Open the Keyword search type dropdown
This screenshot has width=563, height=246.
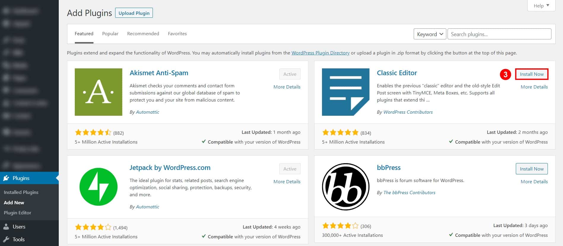tap(430, 34)
